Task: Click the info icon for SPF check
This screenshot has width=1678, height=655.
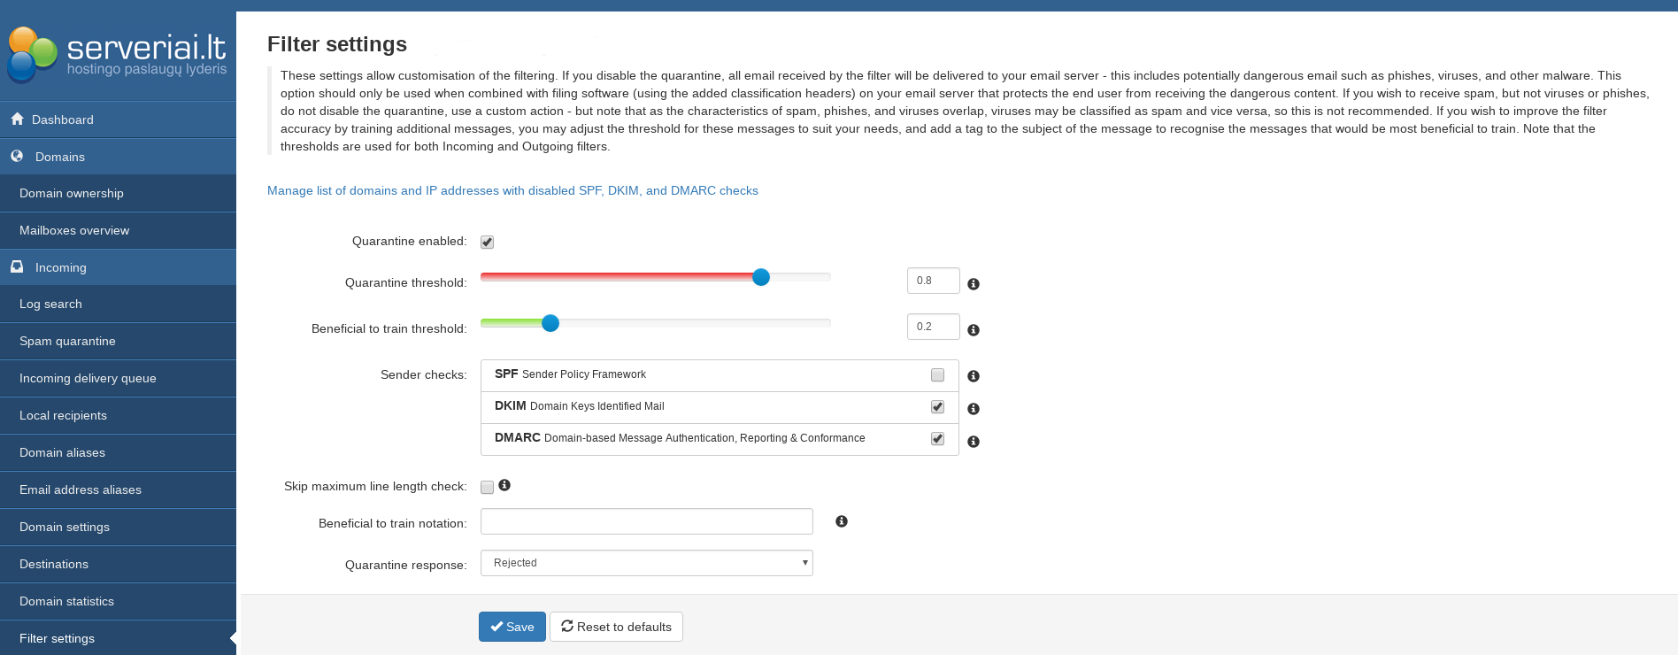Action: (x=973, y=376)
